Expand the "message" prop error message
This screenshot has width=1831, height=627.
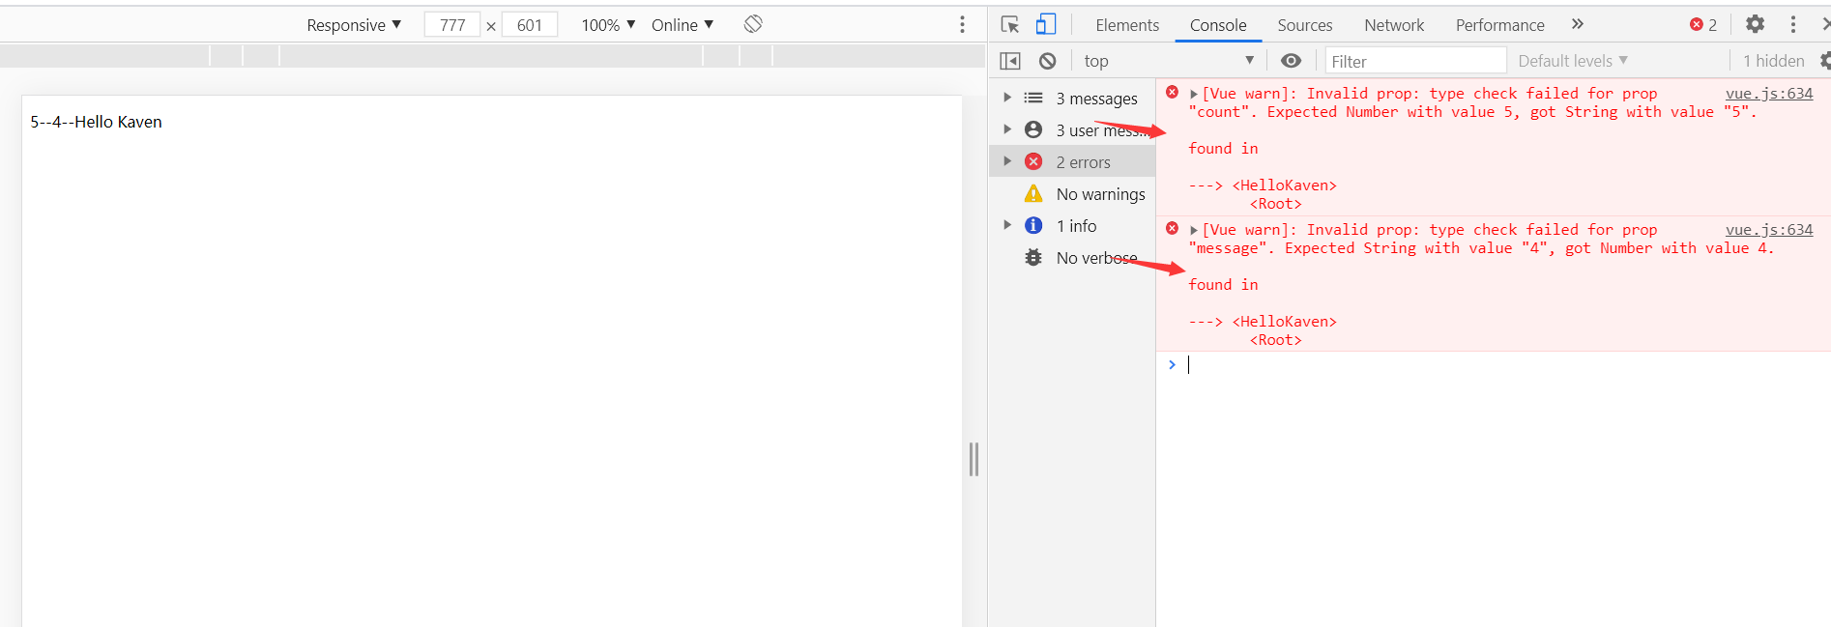[1194, 230]
